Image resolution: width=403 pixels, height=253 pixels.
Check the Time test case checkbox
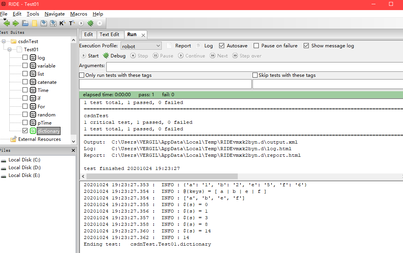[25, 90]
